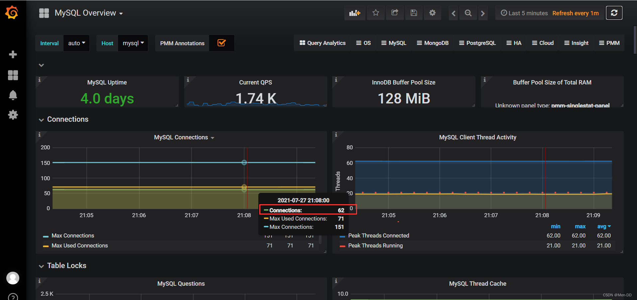The height and width of the screenshot is (300, 637).
Task: Open info icon on MySQL Client Thread Activity
Action: click(336, 135)
